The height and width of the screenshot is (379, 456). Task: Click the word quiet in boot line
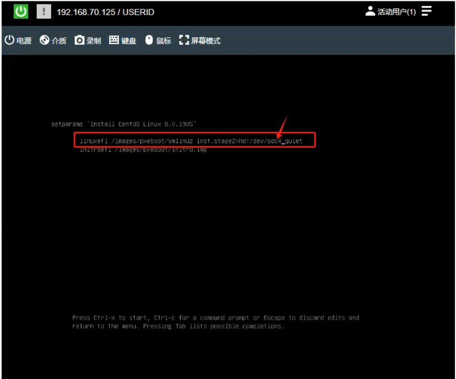(293, 141)
